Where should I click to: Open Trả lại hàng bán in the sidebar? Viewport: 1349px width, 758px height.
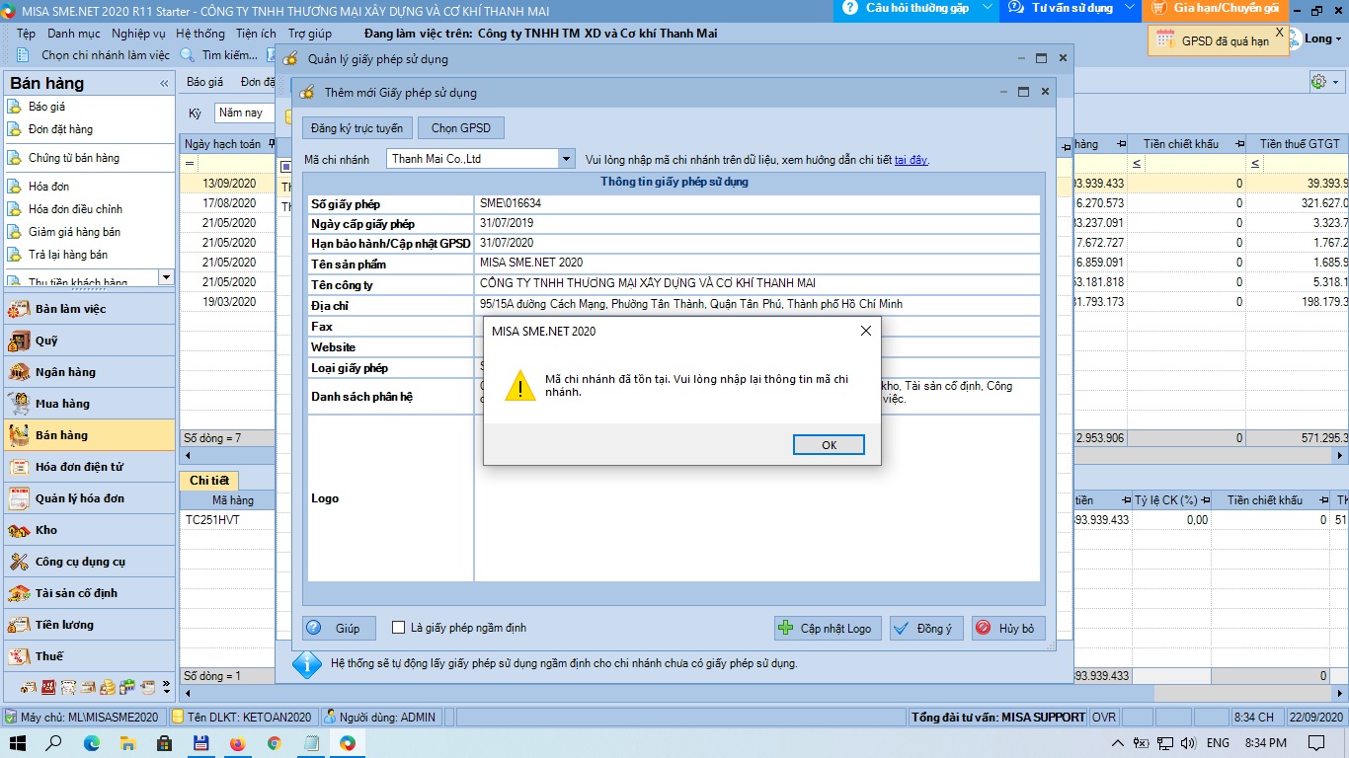pos(68,255)
